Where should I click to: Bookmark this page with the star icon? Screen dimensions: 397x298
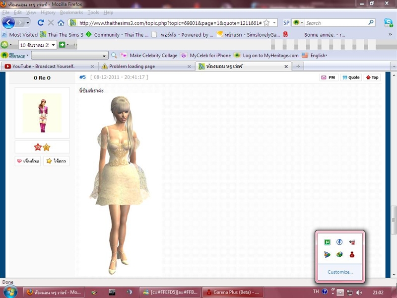(x=266, y=23)
